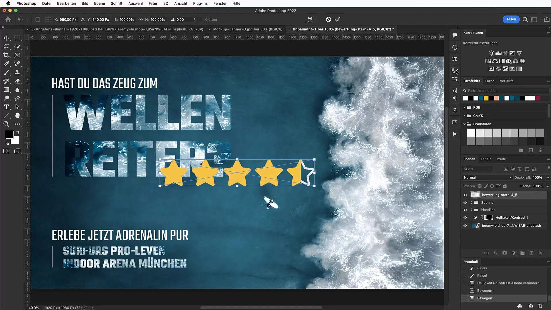Click the confirm checkmark button
Viewport: 551px width, 310px height.
337,20
